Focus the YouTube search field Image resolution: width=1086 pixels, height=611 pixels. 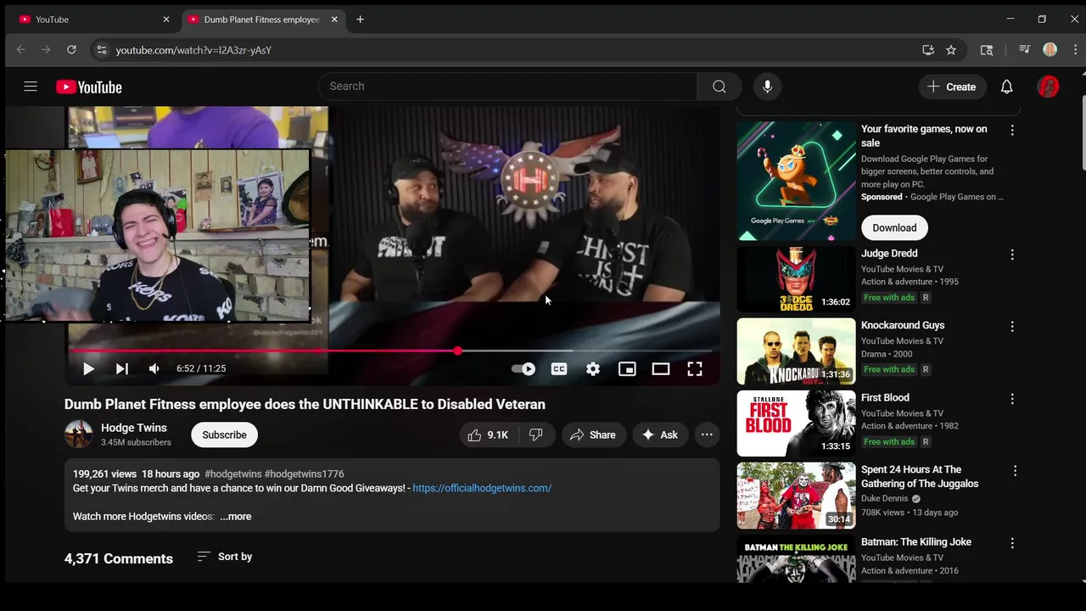click(507, 87)
